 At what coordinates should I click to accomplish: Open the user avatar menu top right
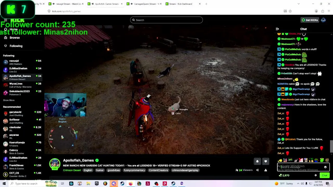[323, 20]
